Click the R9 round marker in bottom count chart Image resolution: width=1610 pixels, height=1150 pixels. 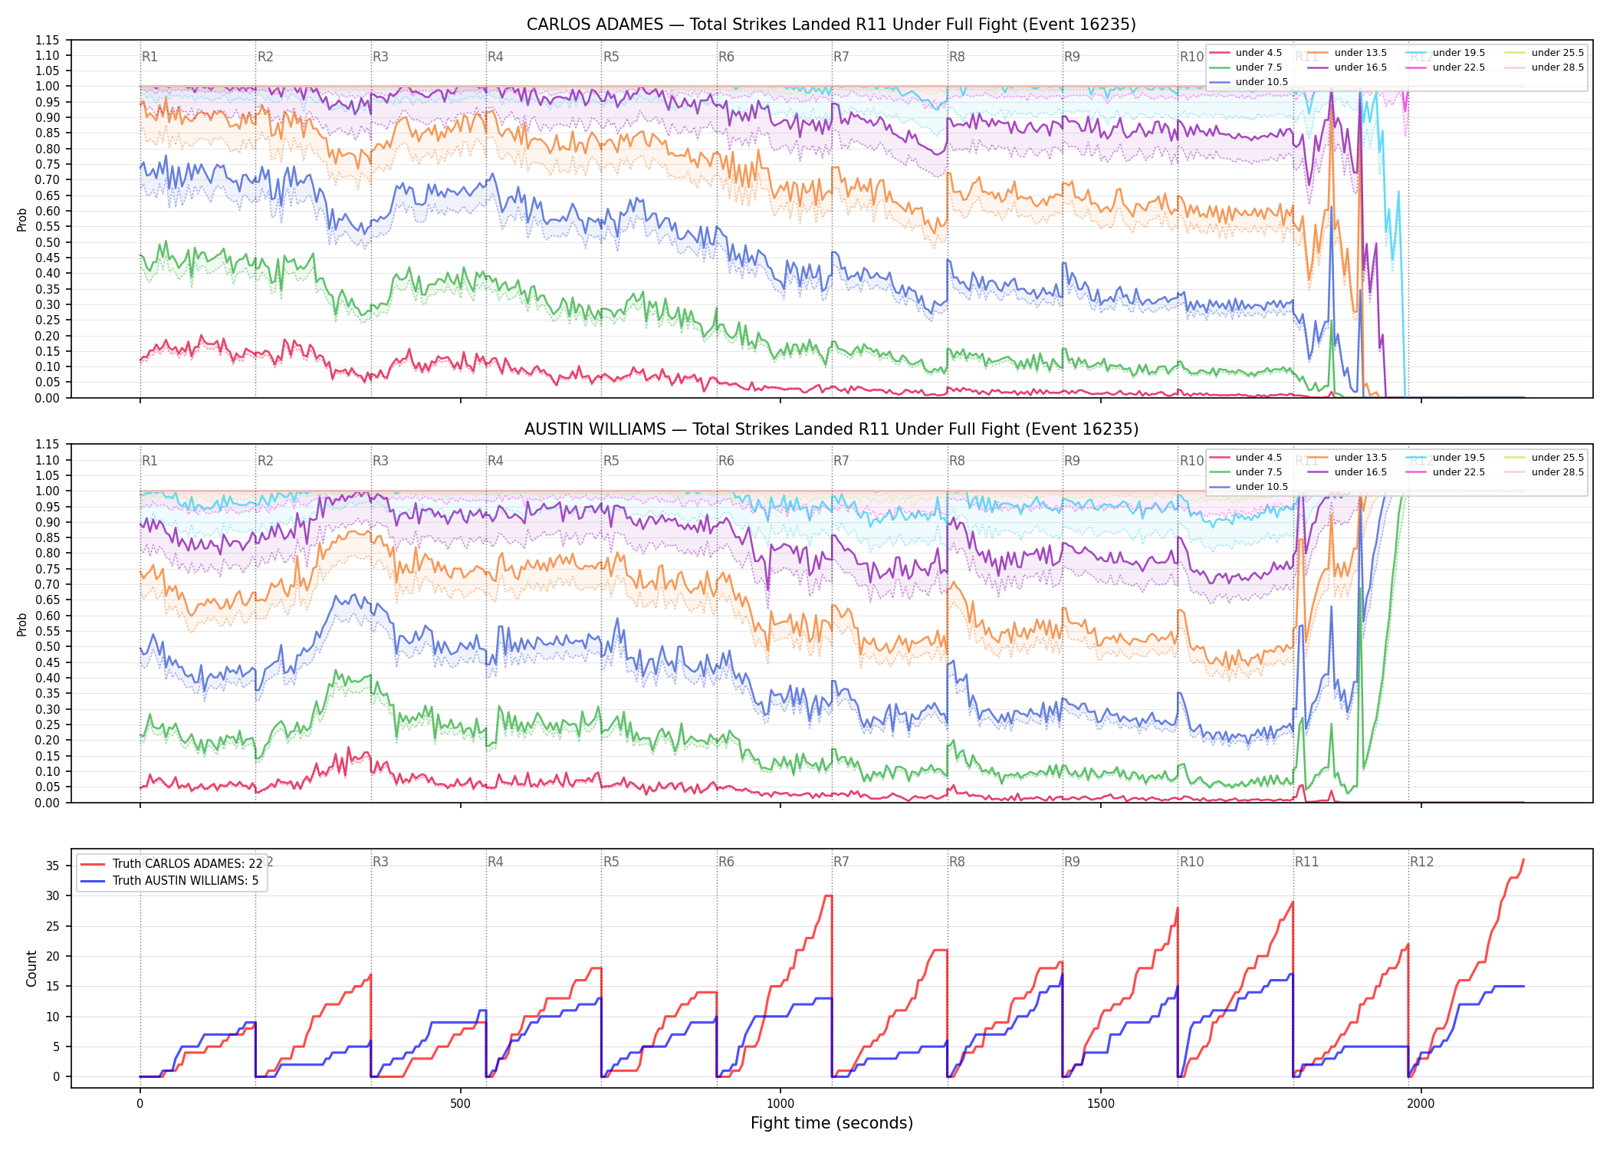click(1072, 862)
